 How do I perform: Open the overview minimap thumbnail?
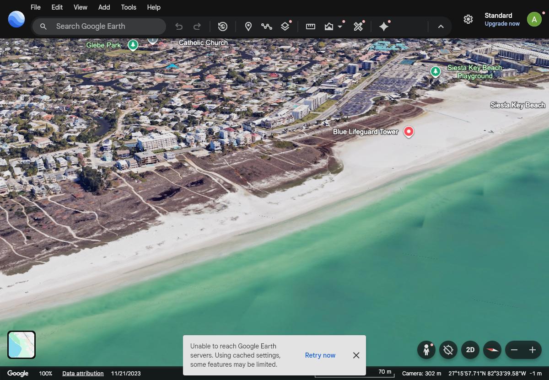click(x=22, y=345)
